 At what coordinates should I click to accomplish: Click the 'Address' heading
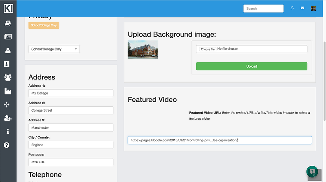pos(42,77)
